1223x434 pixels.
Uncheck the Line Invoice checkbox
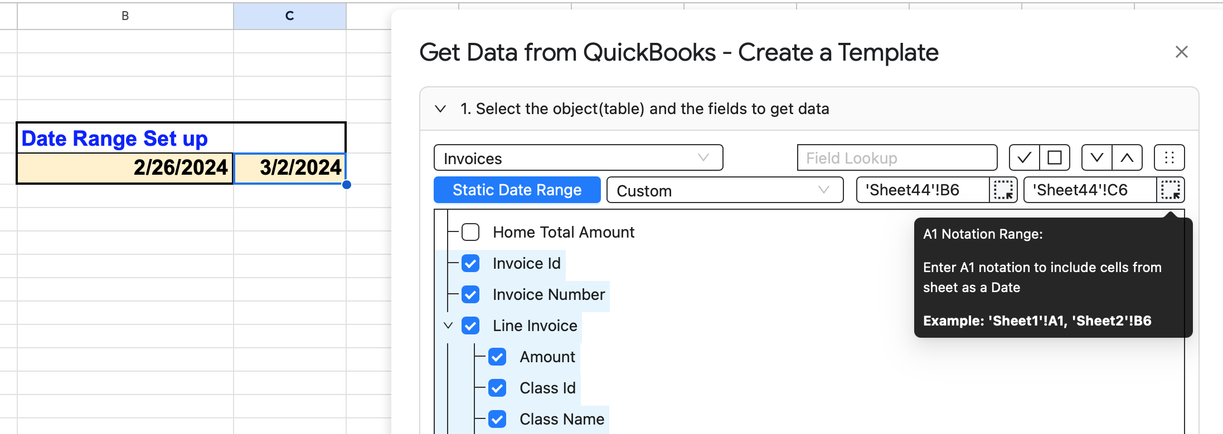tap(470, 325)
